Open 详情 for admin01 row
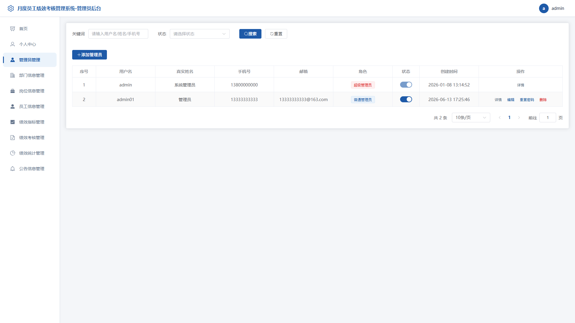The image size is (575, 323). [498, 100]
